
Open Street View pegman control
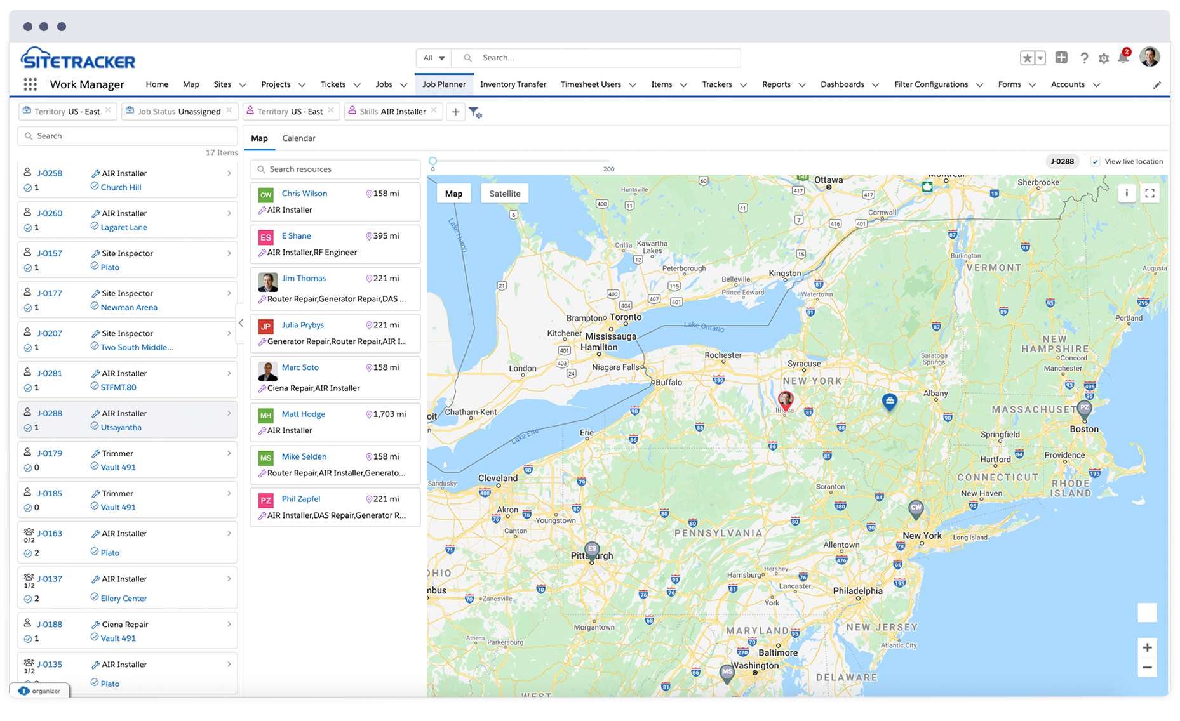[x=1147, y=612]
